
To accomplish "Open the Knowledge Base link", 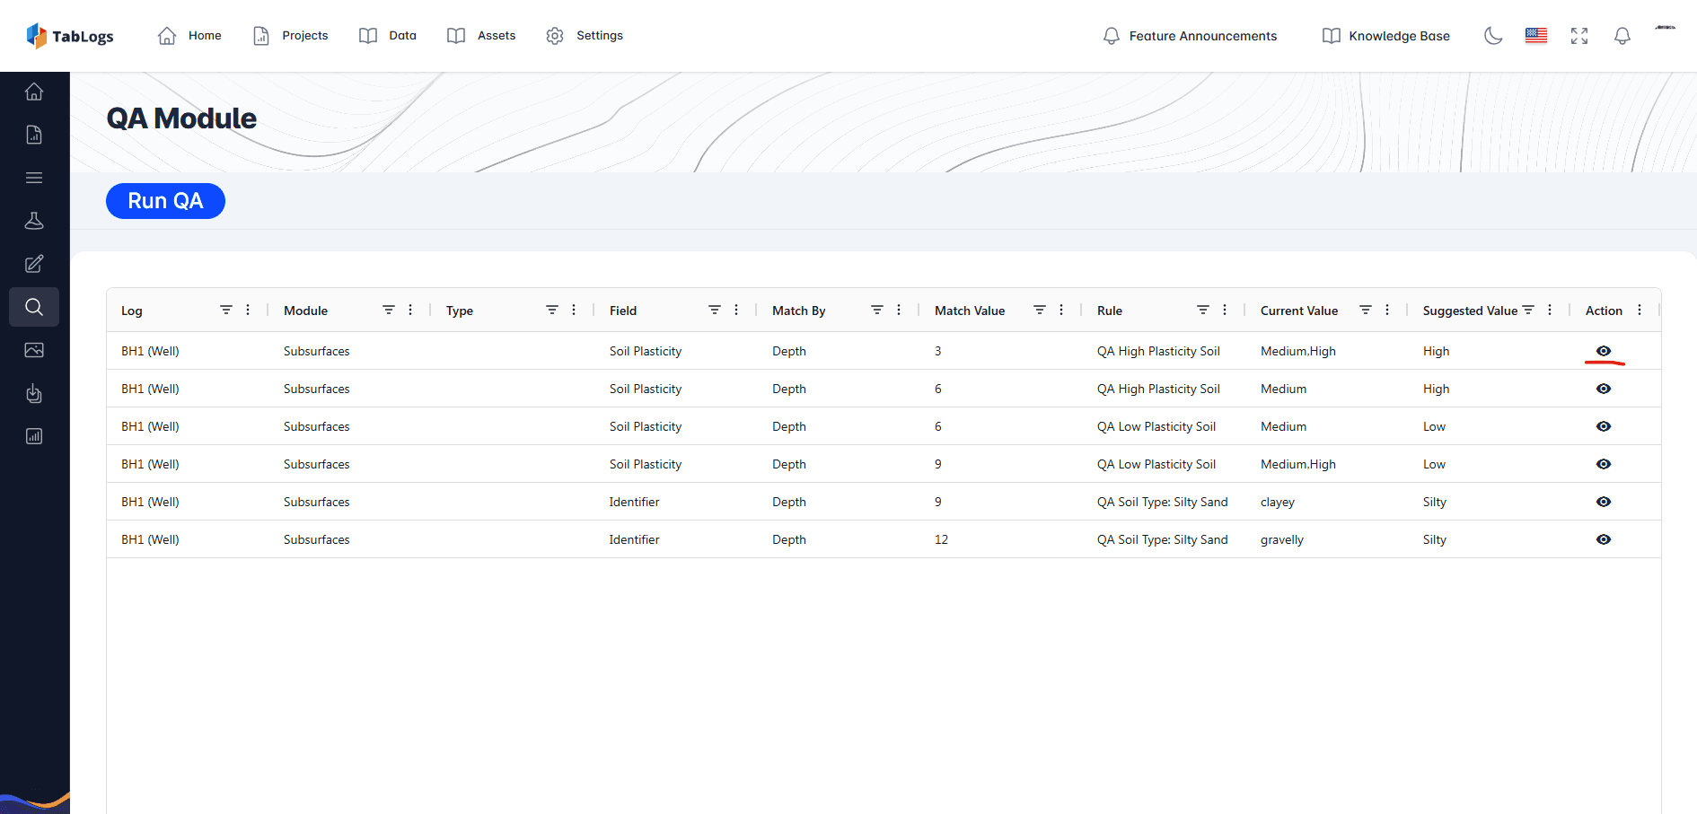I will [1385, 36].
